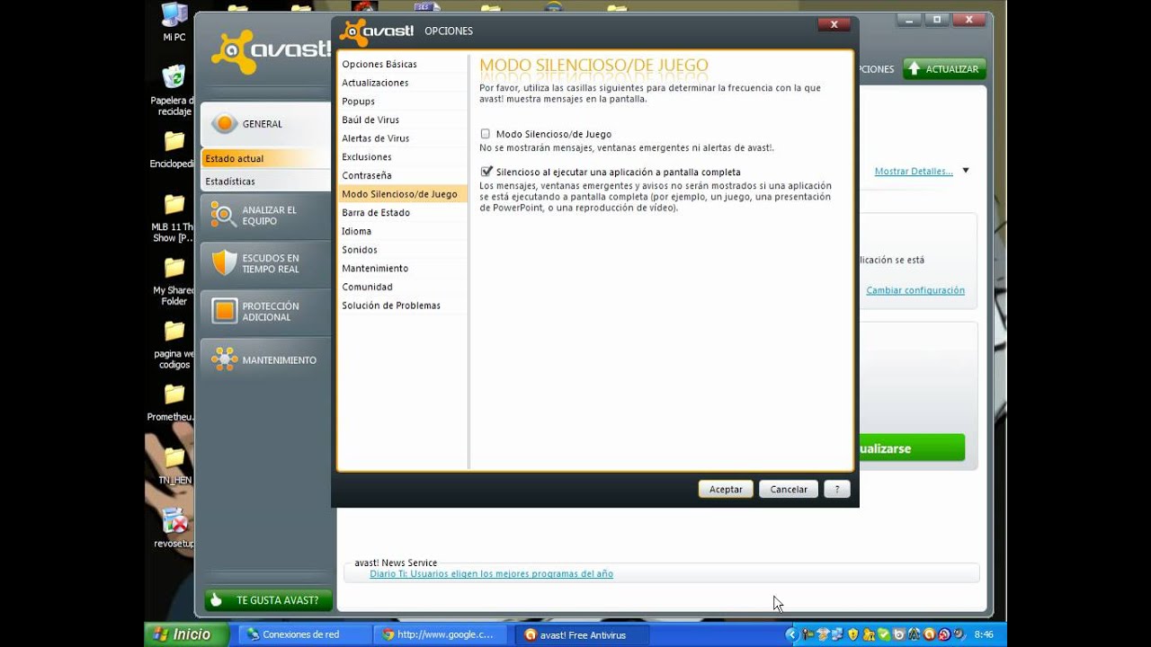Select Alertas de Virus option
This screenshot has width=1151, height=647.
(x=403, y=138)
